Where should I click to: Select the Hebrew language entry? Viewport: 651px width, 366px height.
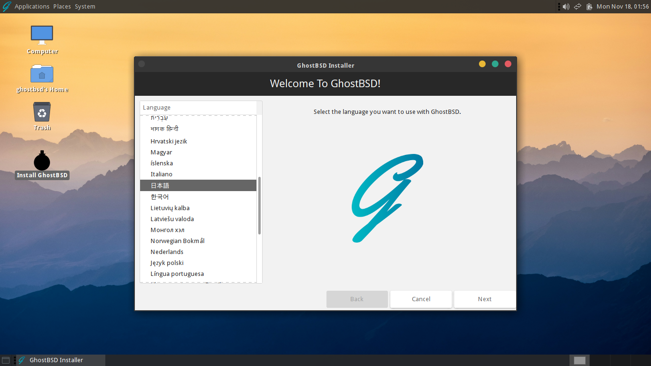[x=198, y=118]
